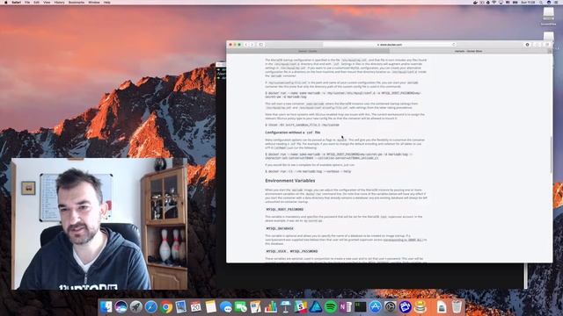Click the Safari page vertical scrollbar
563x316 pixels.
pos(552,154)
